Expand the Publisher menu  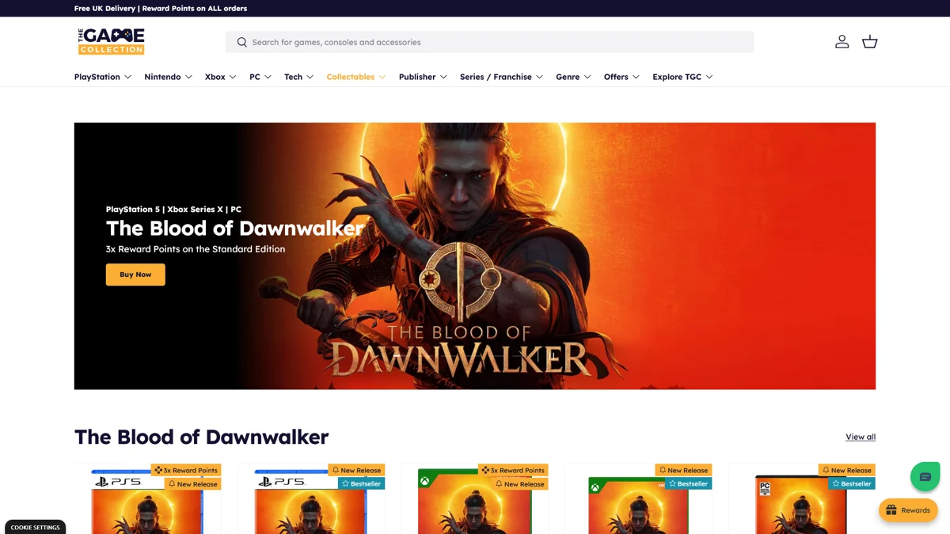[423, 77]
